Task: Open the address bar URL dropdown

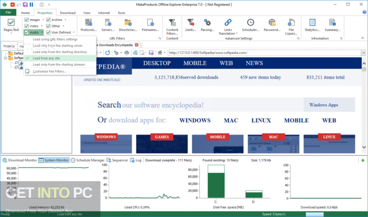Action: point(363,53)
